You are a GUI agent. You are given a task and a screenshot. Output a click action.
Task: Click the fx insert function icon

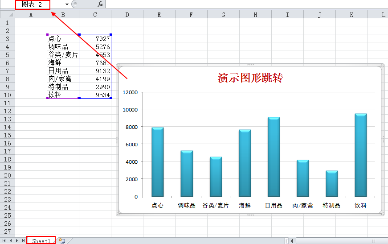coord(100,4)
